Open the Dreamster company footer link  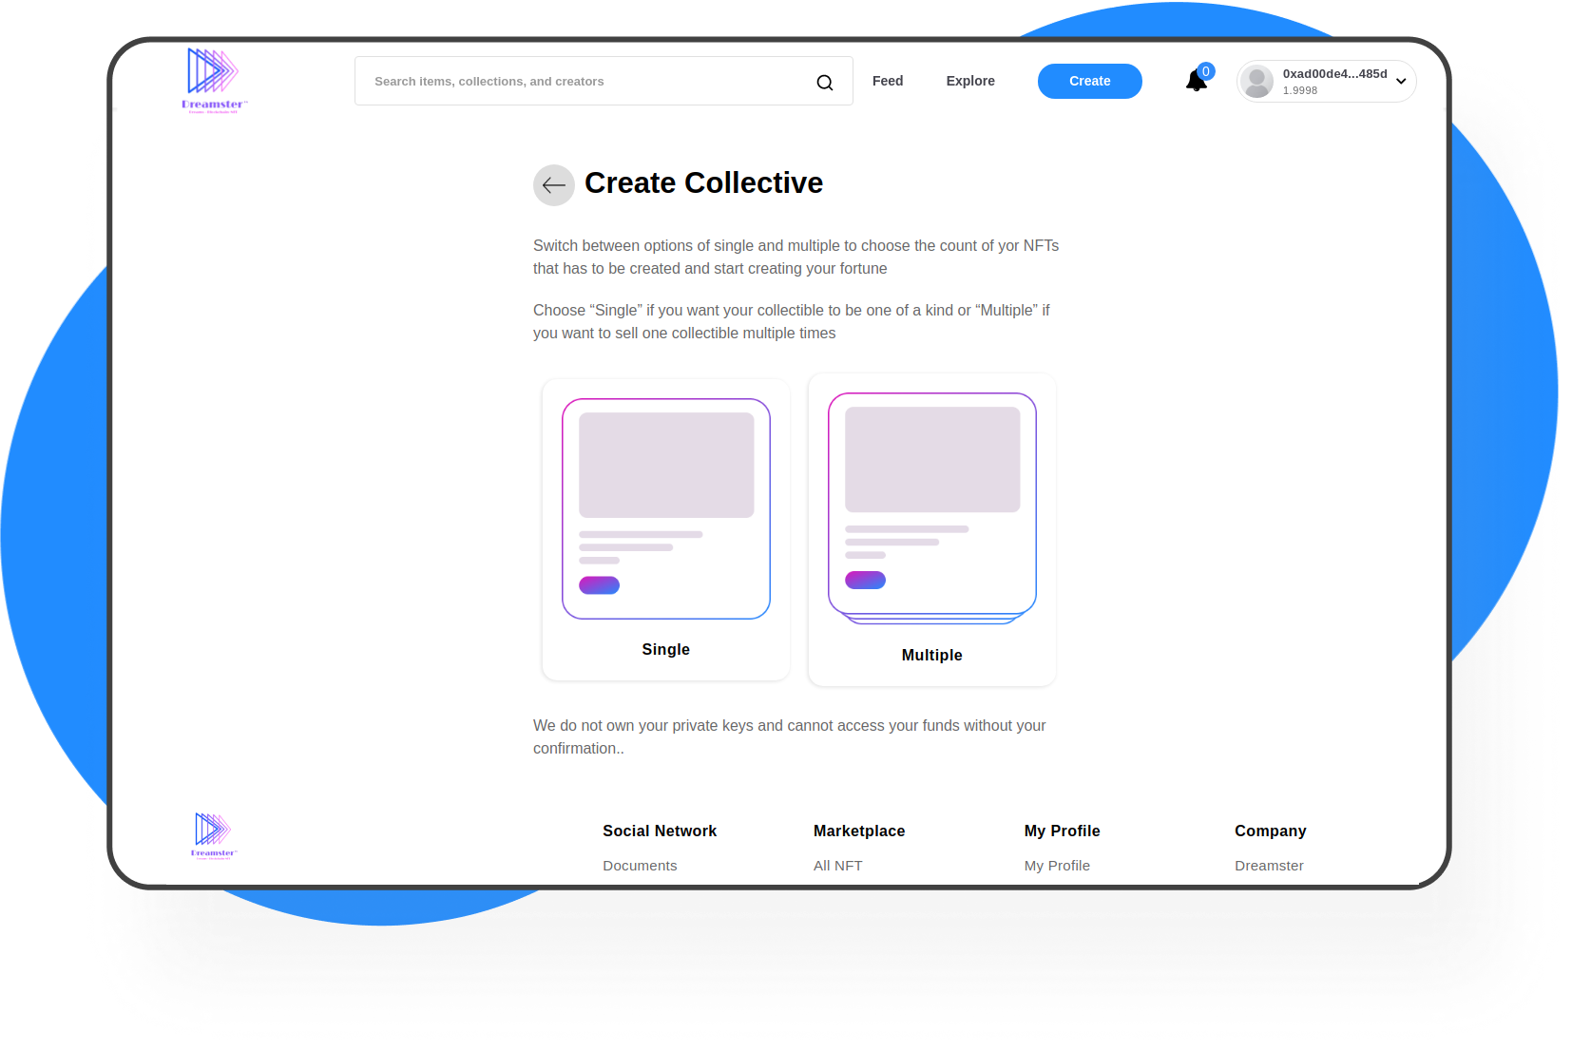pyautogui.click(x=1269, y=866)
